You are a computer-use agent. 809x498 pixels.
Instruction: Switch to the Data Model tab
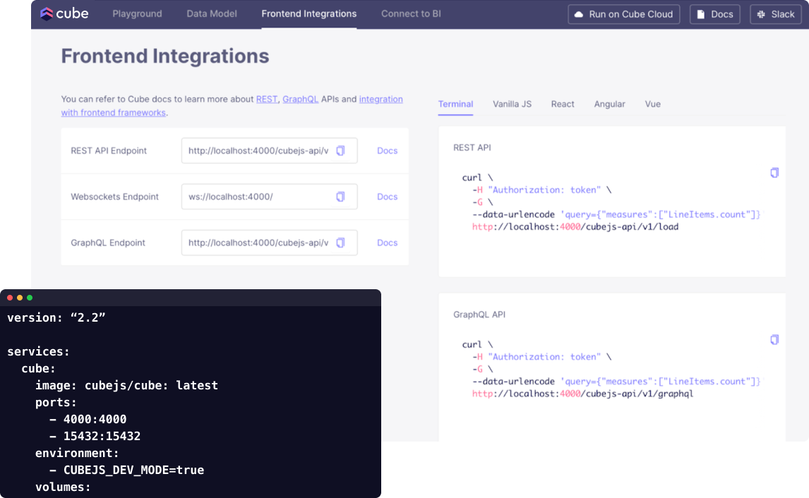(212, 14)
